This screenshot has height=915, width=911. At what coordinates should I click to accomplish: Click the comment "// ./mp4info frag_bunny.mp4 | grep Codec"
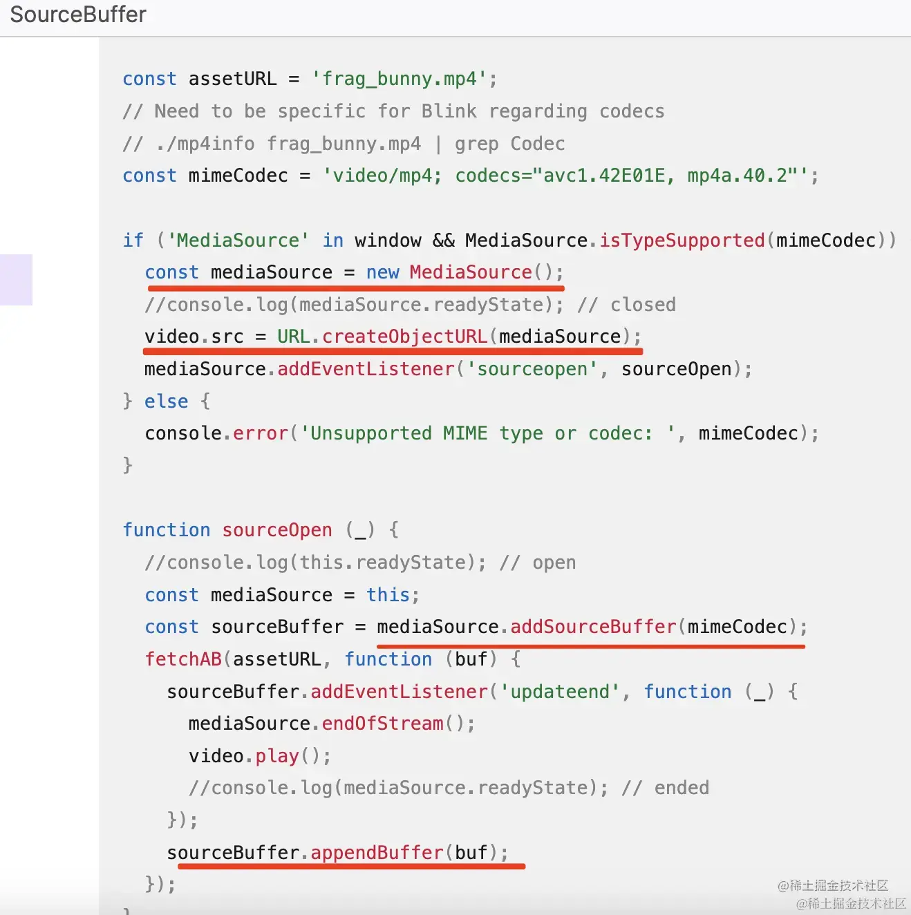(x=344, y=144)
